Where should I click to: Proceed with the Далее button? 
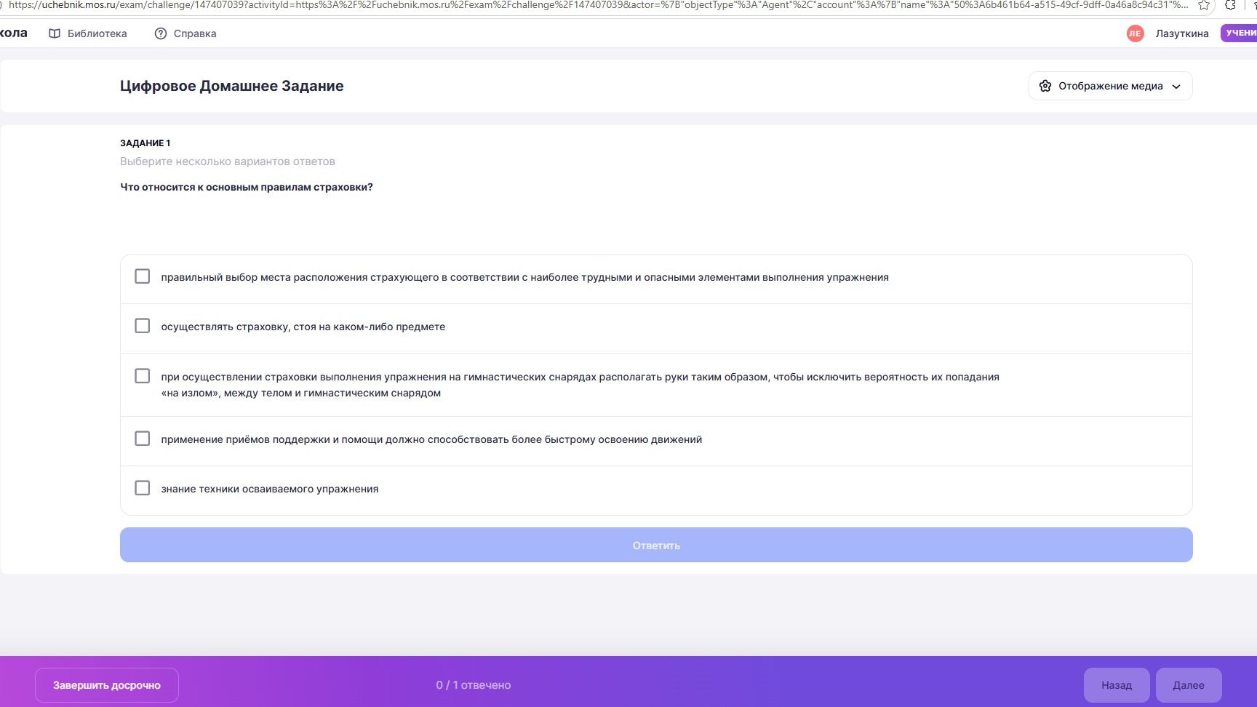pyautogui.click(x=1189, y=685)
